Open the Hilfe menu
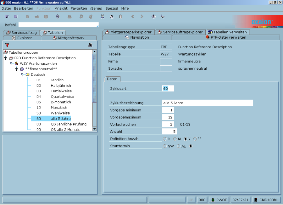 pos(125,8)
